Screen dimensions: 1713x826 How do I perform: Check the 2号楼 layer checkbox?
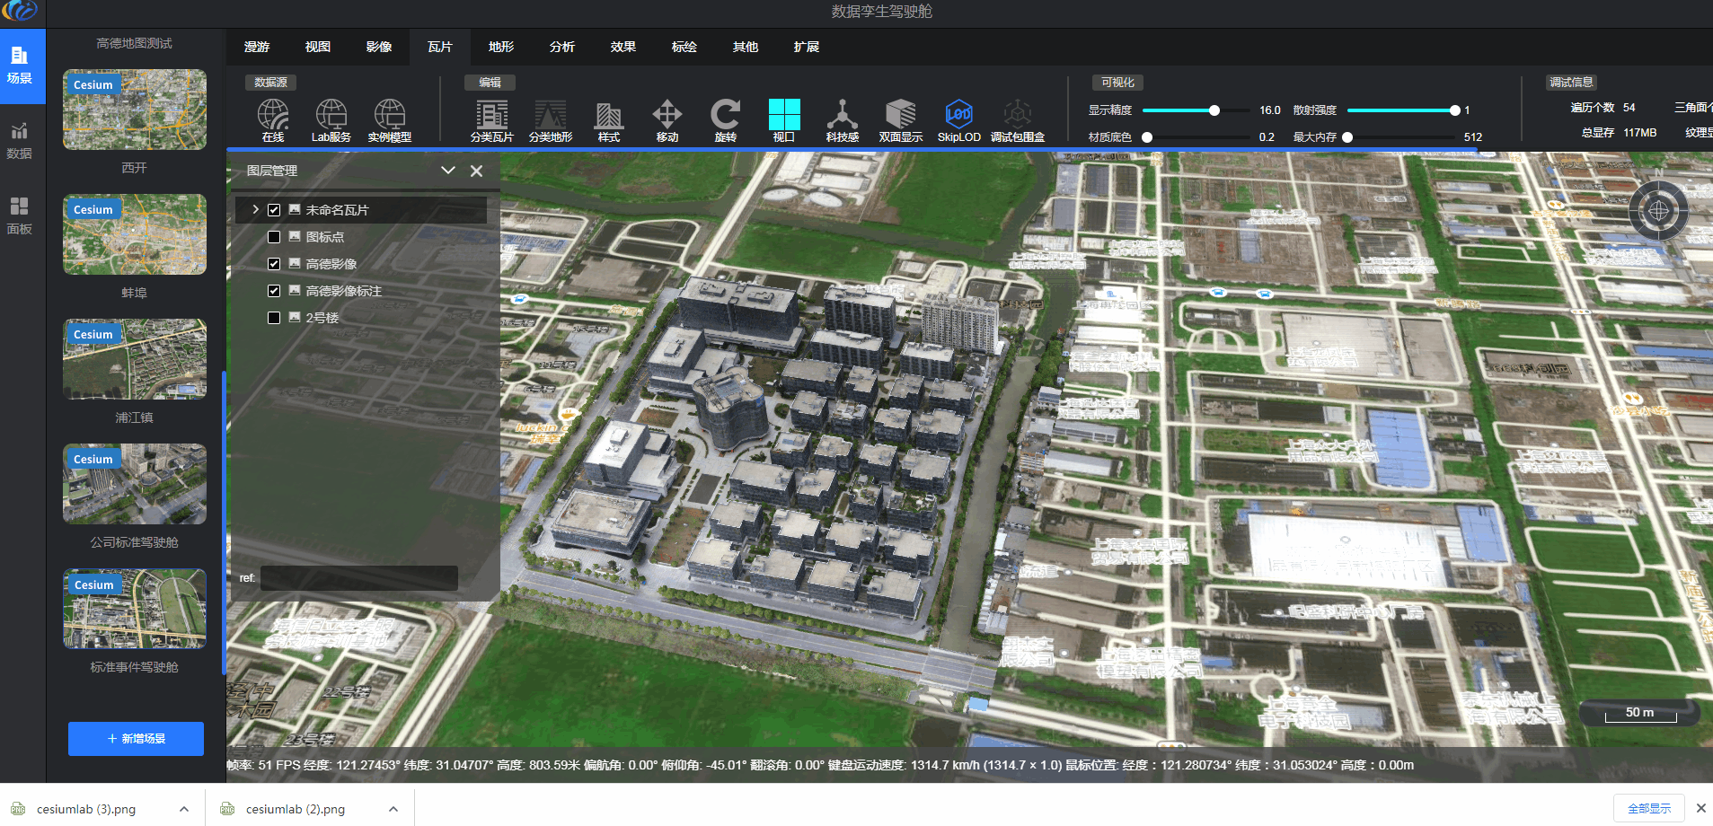click(x=274, y=318)
